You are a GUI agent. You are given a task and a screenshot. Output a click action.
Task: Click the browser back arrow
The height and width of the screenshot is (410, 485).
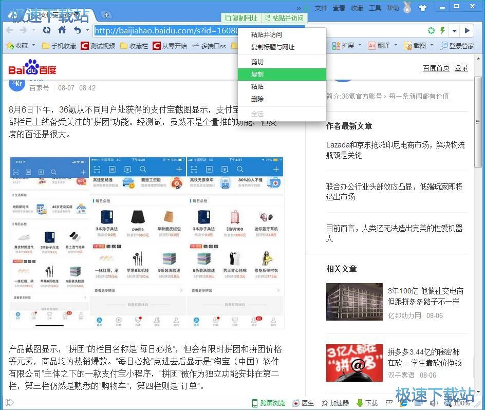pyautogui.click(x=10, y=30)
